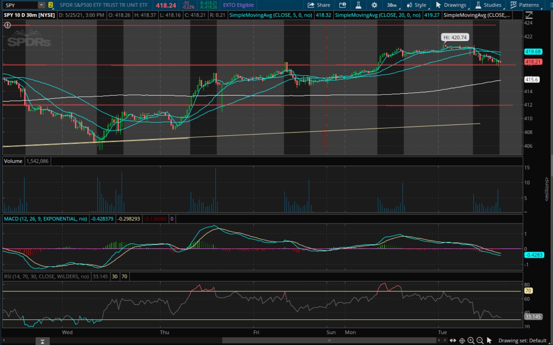Click the Wed date label on time axis
This screenshot has width=553, height=345.
[x=67, y=332]
